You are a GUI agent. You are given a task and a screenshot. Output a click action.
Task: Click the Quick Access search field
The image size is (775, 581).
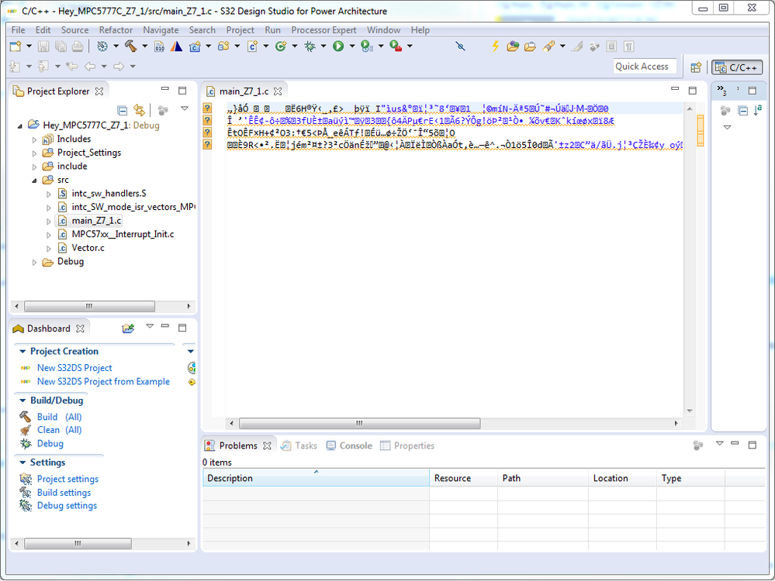pos(644,67)
